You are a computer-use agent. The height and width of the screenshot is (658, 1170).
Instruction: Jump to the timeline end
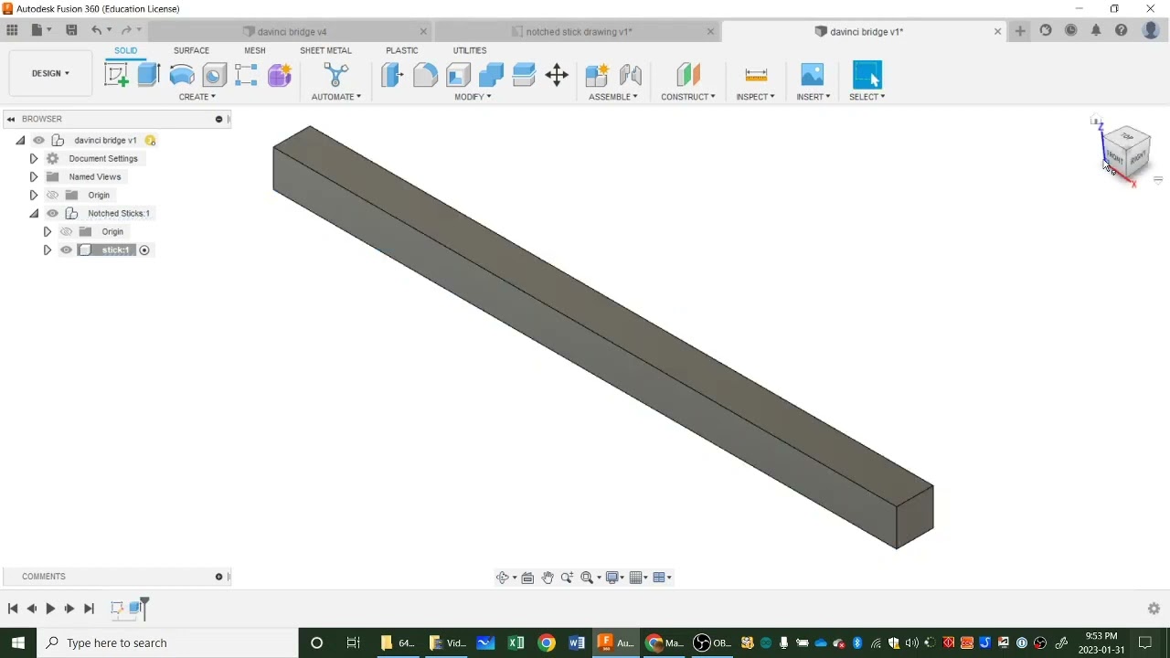click(x=89, y=609)
